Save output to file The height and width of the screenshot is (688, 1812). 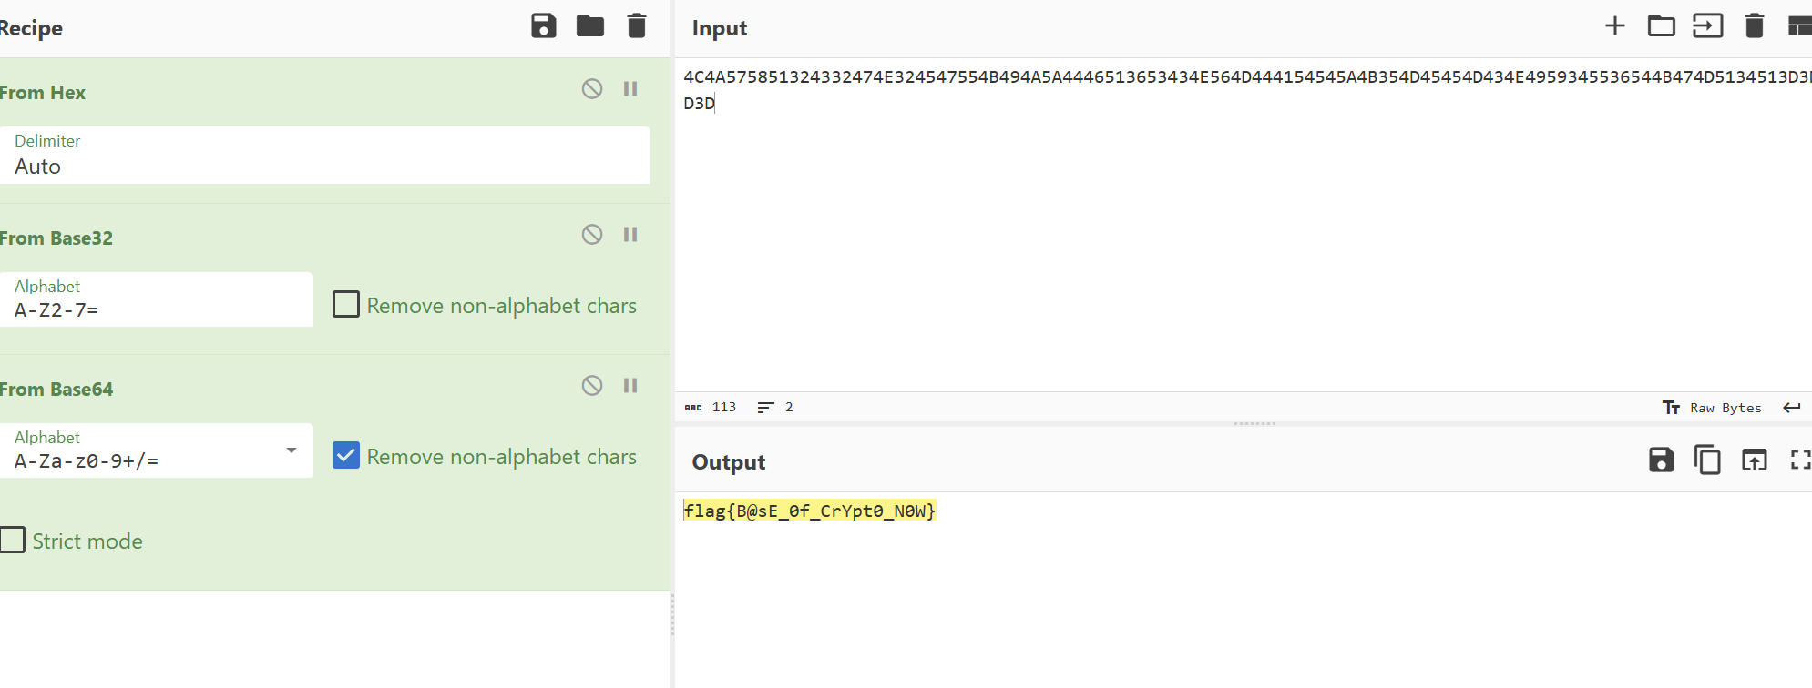(x=1662, y=460)
